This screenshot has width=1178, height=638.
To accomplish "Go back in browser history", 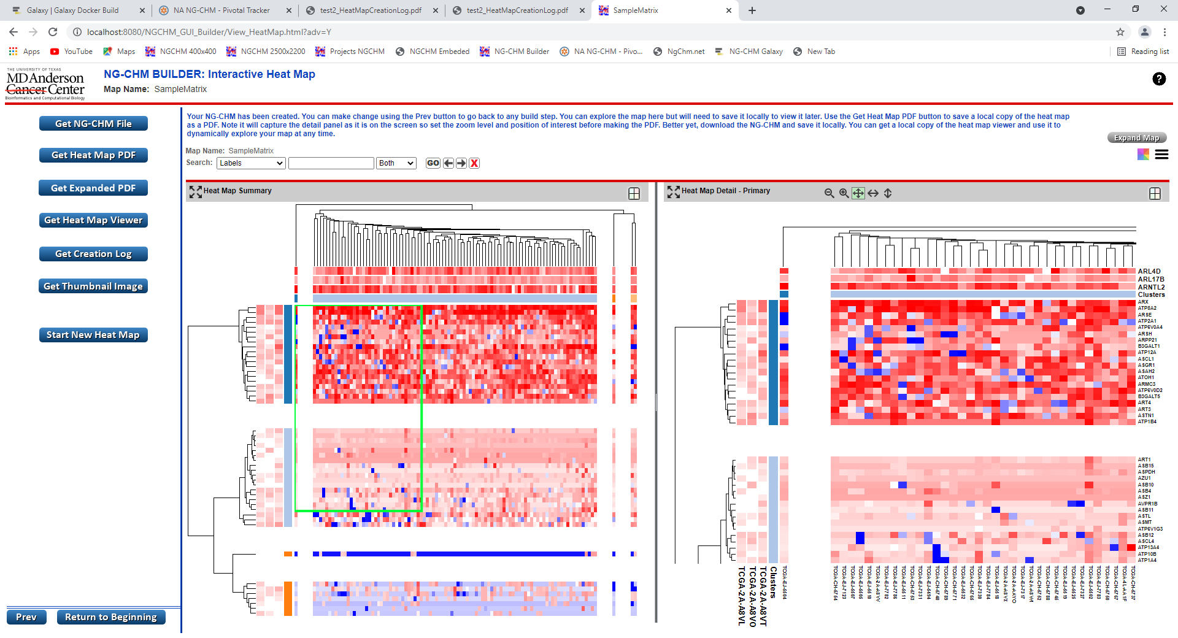I will (13, 32).
